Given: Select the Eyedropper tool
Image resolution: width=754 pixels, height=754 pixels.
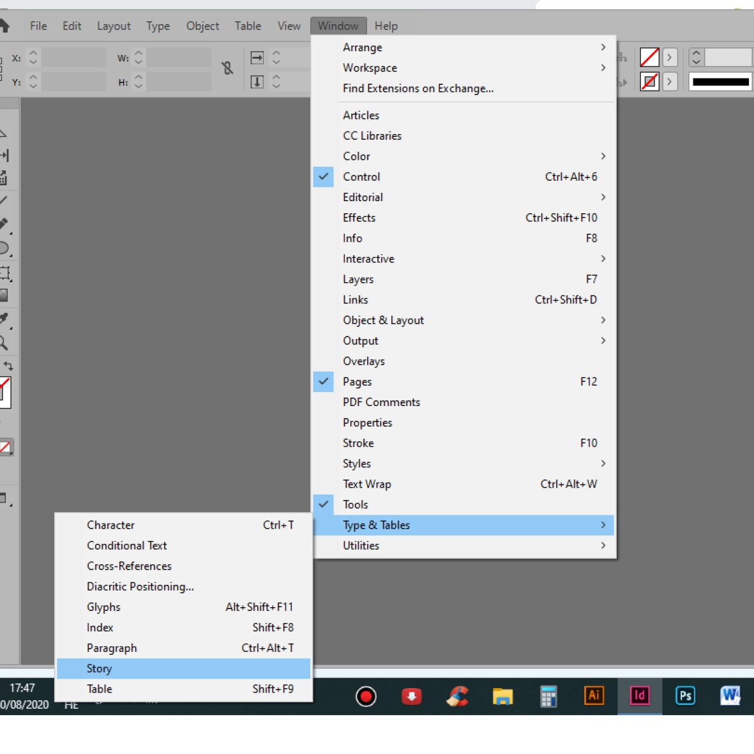Looking at the screenshot, I should coord(4,319).
